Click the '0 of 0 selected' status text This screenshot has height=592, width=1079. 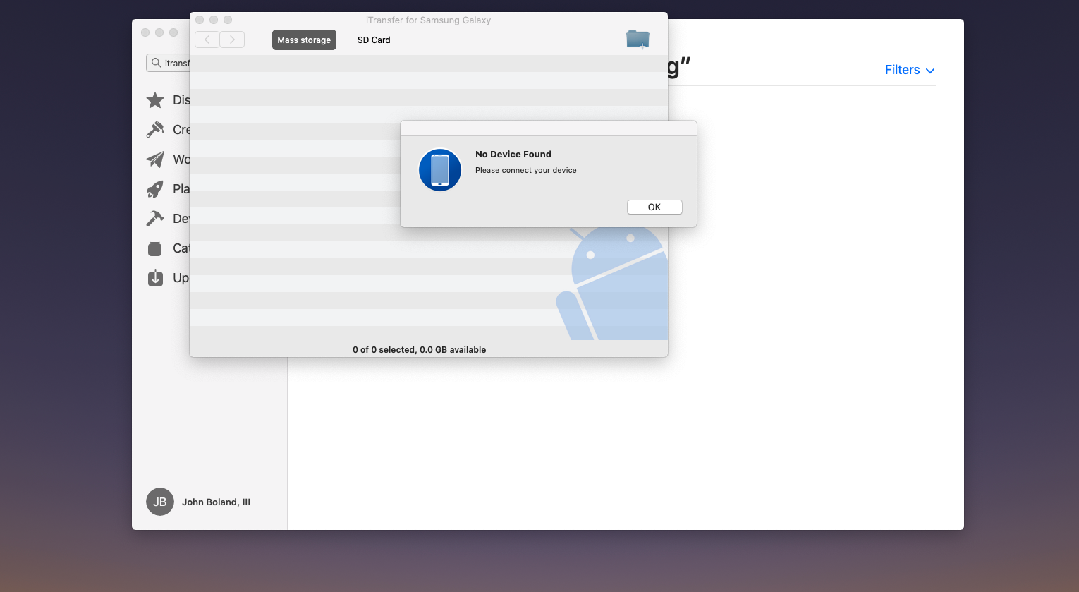(420, 349)
